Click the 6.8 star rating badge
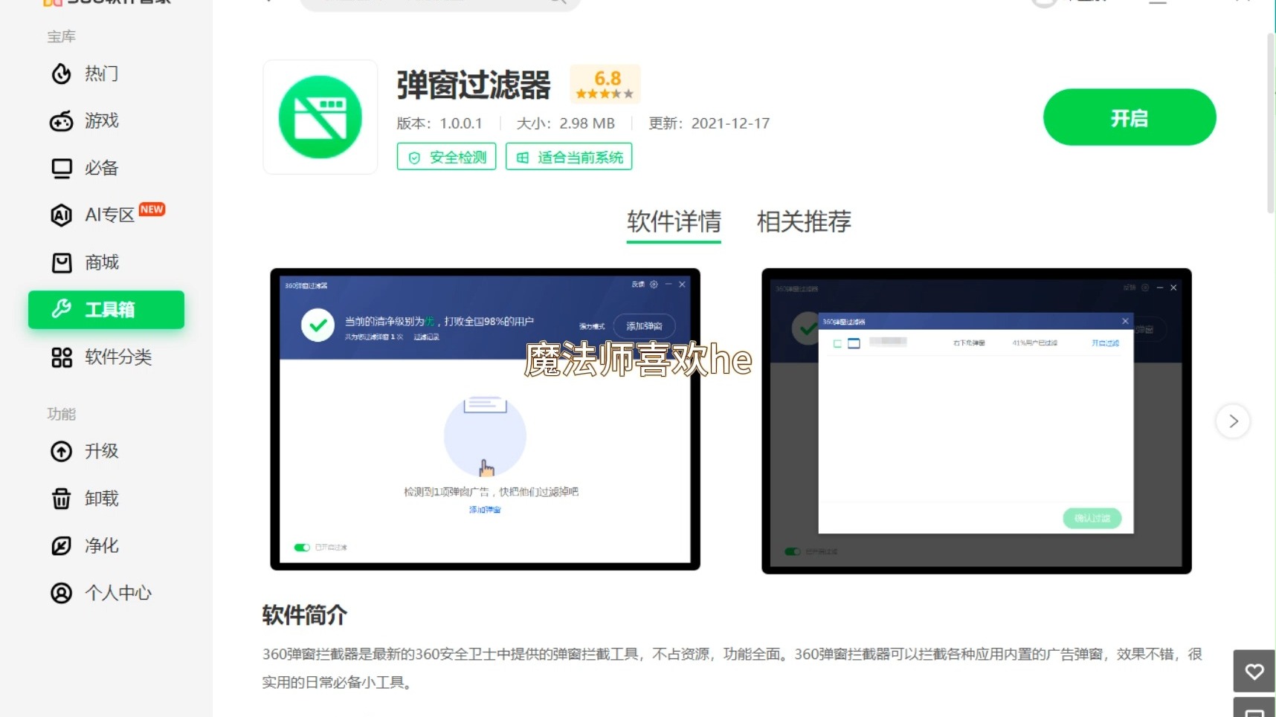1276x717 pixels. point(605,84)
